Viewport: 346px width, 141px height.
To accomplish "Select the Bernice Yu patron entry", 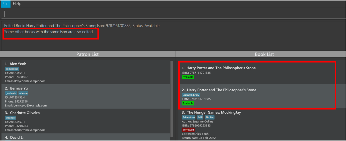I will [86, 97].
